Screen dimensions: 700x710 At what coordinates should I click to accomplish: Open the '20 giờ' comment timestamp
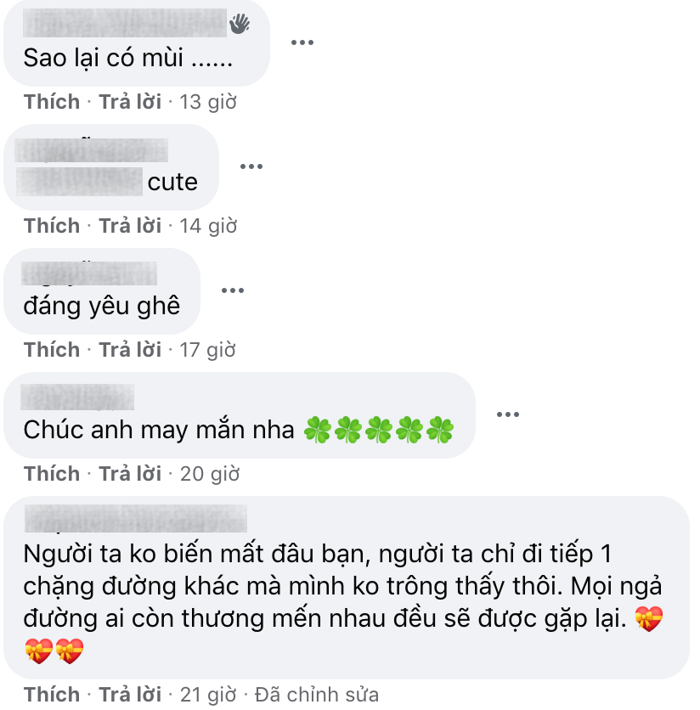[x=210, y=475]
